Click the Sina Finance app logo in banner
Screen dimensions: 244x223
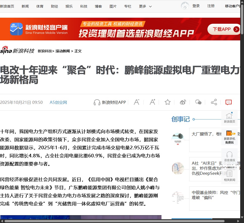tap(16, 29)
